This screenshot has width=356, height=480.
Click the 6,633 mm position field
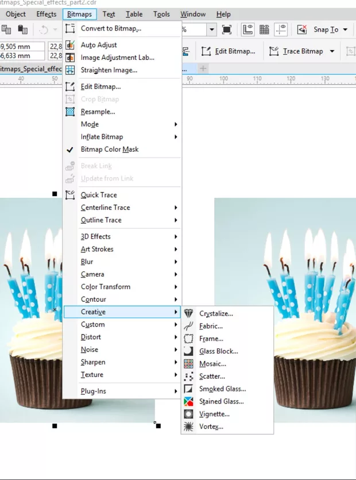(22, 56)
